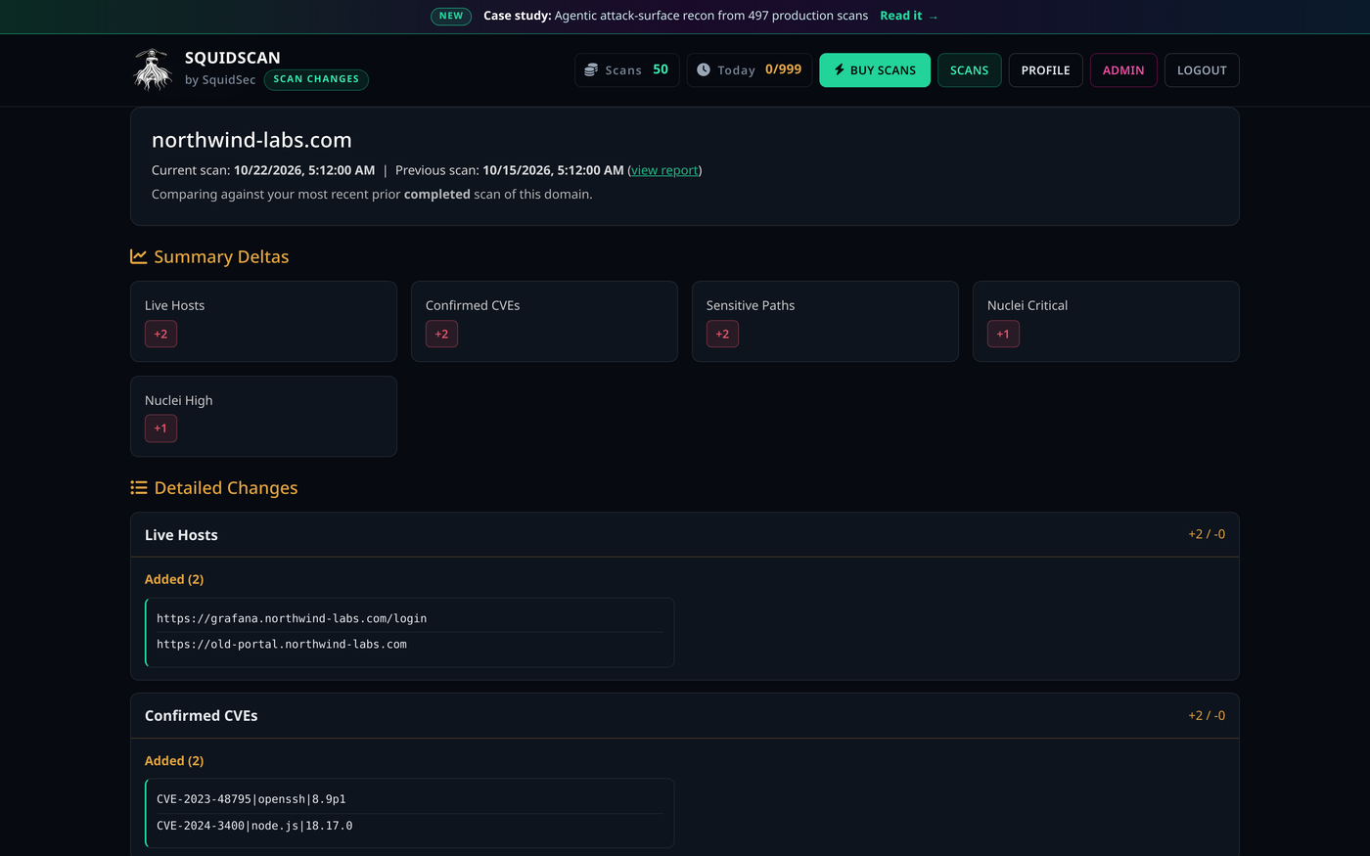The height and width of the screenshot is (856, 1370).
Task: Click the today usage count 0/999
Action: pyautogui.click(x=783, y=69)
